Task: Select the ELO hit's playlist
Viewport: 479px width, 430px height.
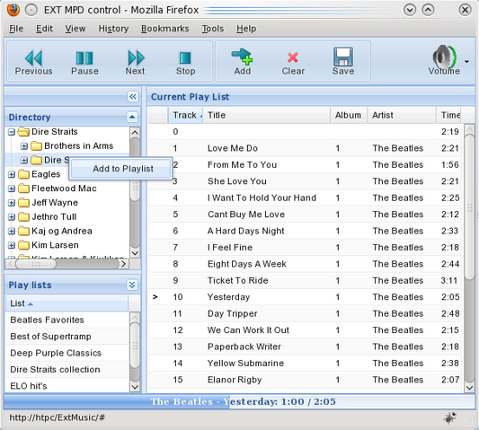Action: tap(67, 386)
